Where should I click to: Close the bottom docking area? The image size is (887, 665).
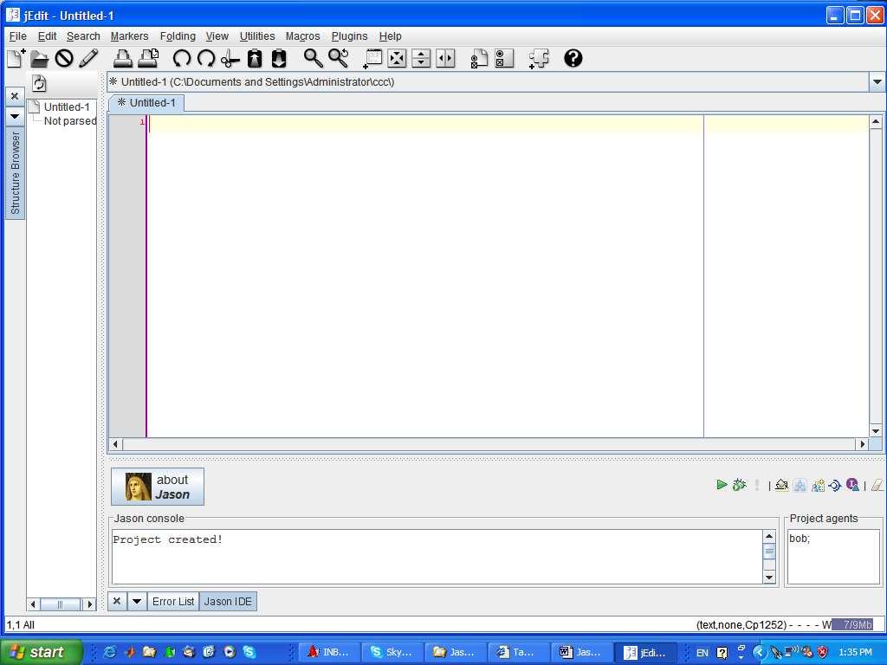pyautogui.click(x=117, y=601)
